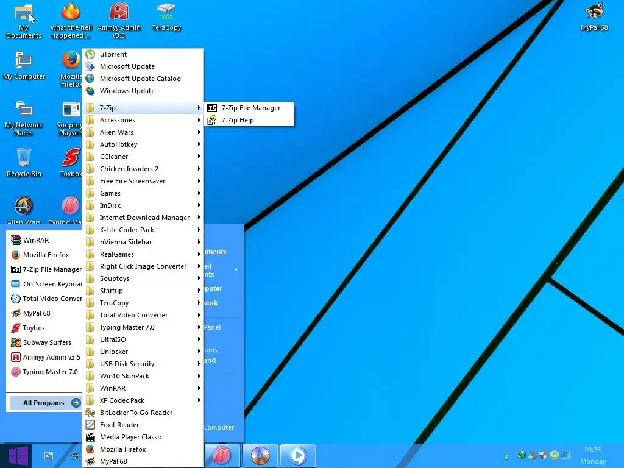Launch BitLocker To Go Reader
624x468 pixels.
coord(143,413)
